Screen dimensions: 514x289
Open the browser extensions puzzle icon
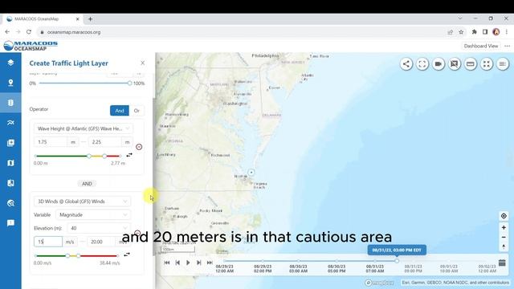(x=474, y=32)
